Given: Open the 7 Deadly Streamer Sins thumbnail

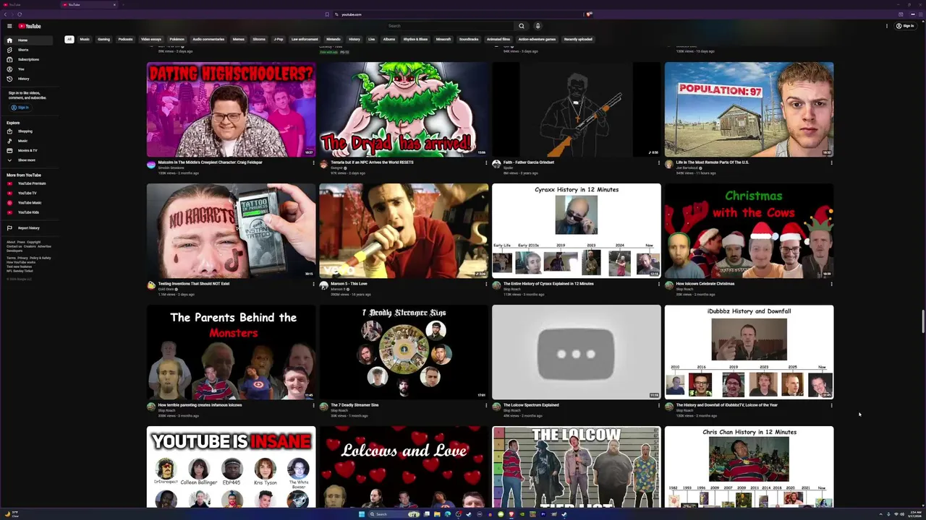Looking at the screenshot, I should [404, 352].
